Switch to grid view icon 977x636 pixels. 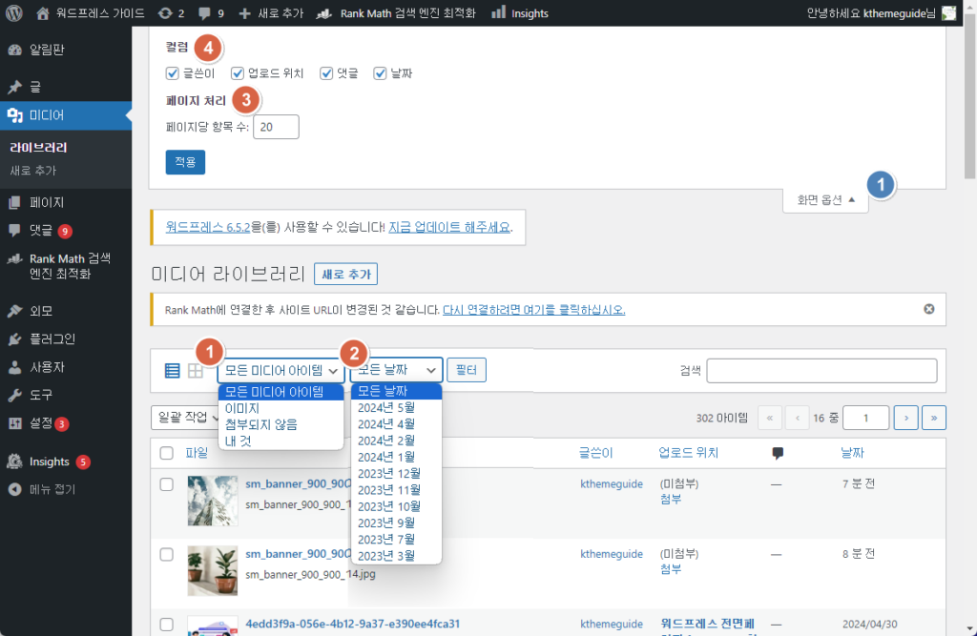pyautogui.click(x=195, y=371)
